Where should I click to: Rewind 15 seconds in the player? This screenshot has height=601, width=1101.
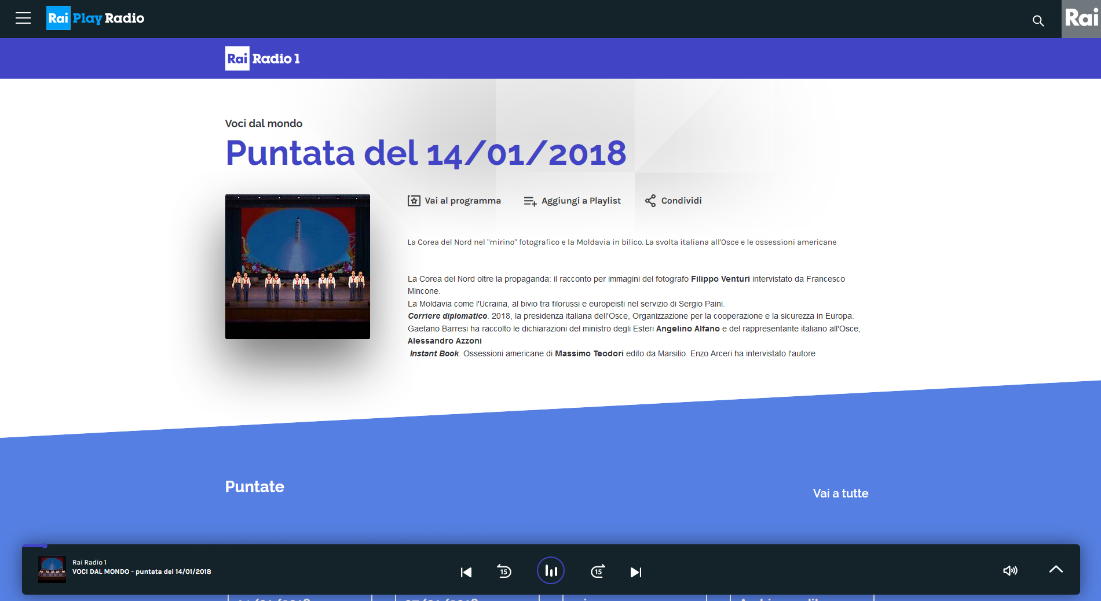tap(504, 571)
